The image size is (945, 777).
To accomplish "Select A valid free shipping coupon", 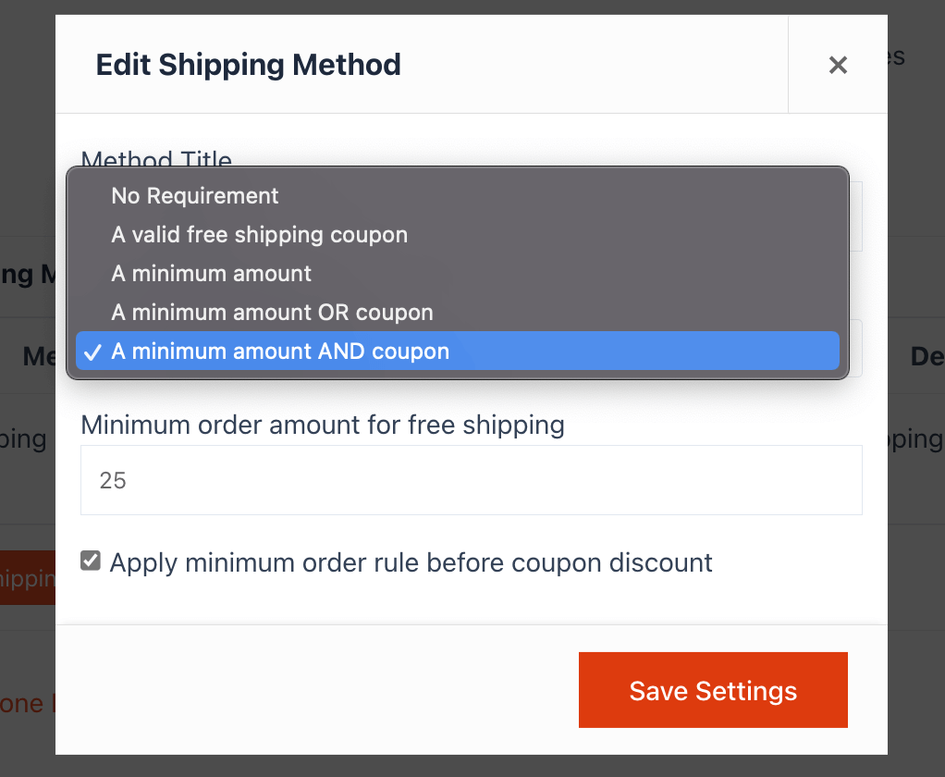I will pos(259,235).
